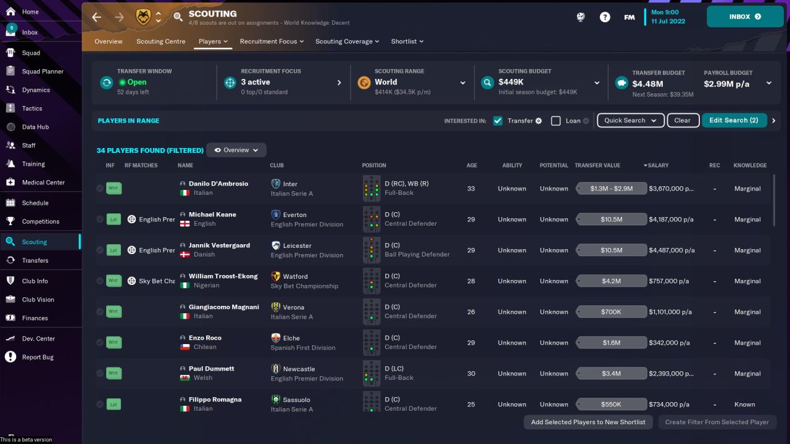
Task: Click the help question mark icon
Action: click(605, 17)
